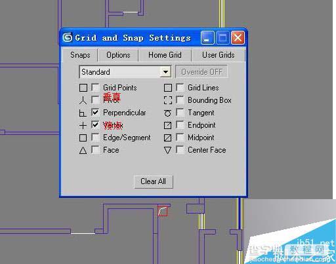Open the User Grids tab

click(218, 55)
